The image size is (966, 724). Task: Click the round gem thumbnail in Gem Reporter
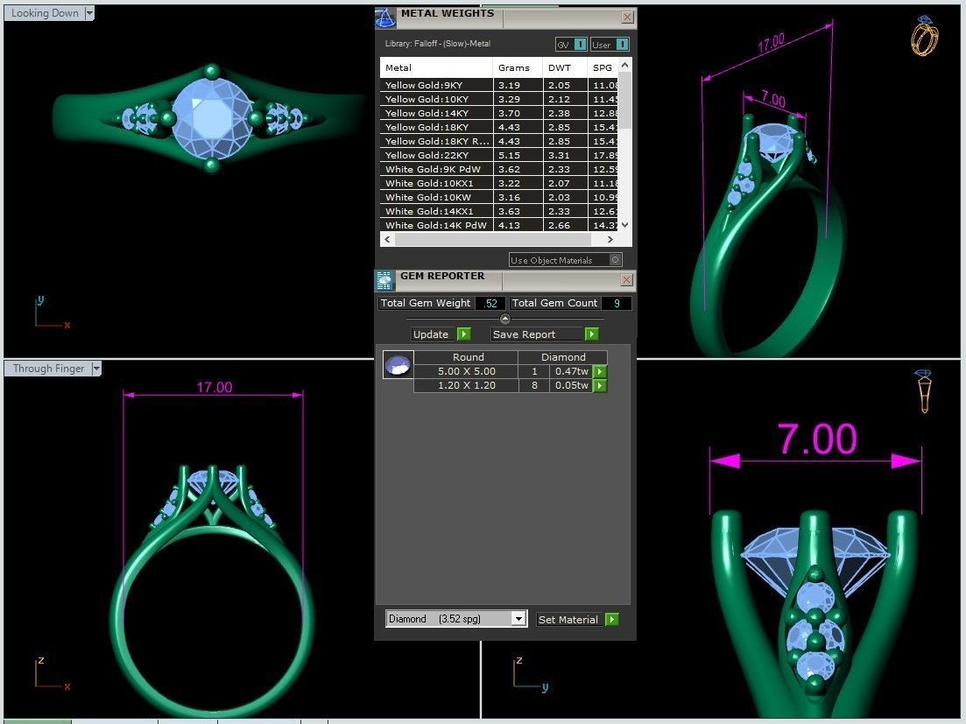pyautogui.click(x=398, y=364)
